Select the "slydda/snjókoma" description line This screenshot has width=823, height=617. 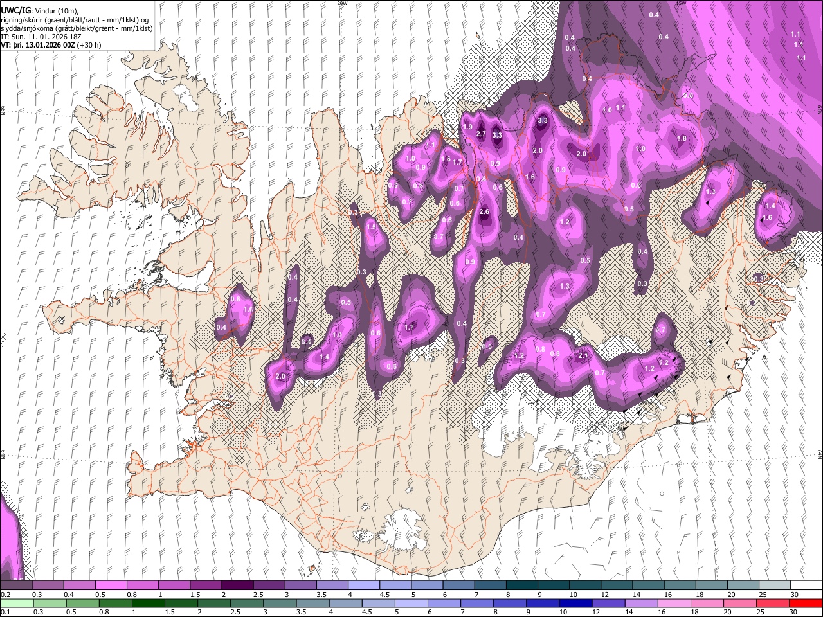[x=77, y=28]
